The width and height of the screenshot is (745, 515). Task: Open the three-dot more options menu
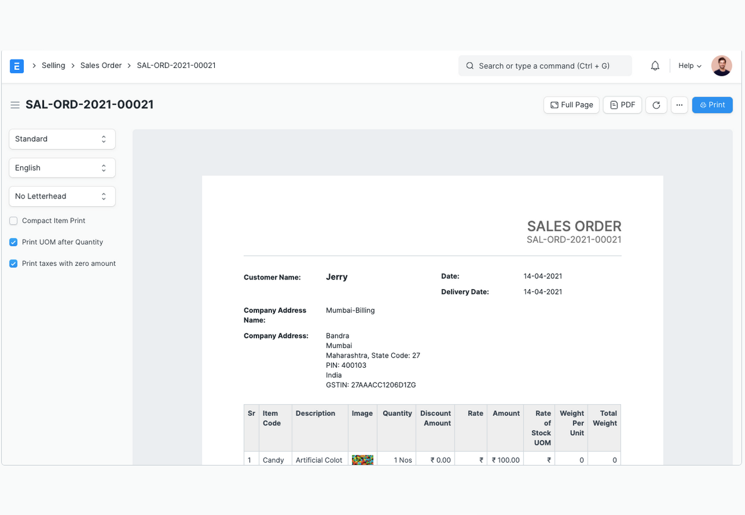tap(679, 105)
